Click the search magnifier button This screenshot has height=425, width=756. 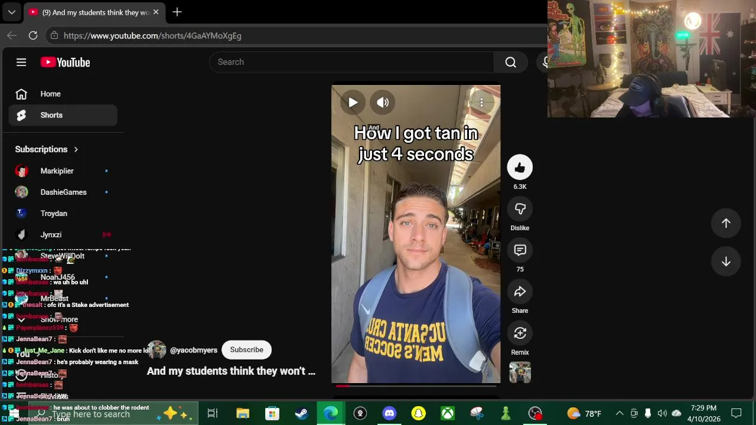[x=511, y=62]
